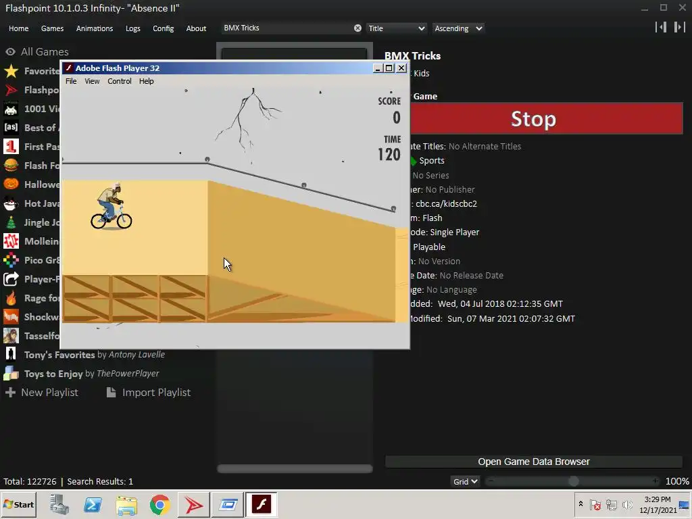The width and height of the screenshot is (692, 519).
Task: Click the BMX rider in the game
Action: pos(112,206)
